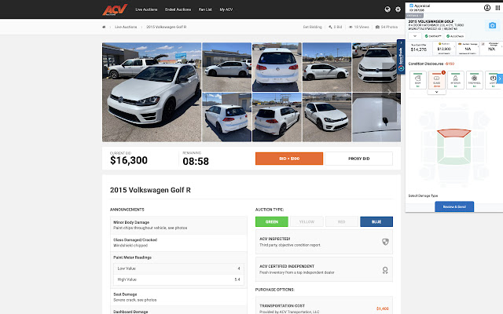Open the hood close-up photo thumbnail

coord(376,117)
